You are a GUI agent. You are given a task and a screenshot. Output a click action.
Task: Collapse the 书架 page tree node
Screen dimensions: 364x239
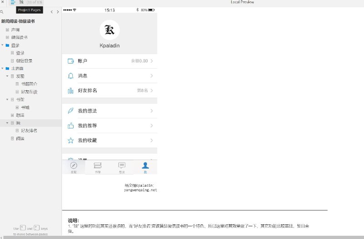(x=7, y=100)
